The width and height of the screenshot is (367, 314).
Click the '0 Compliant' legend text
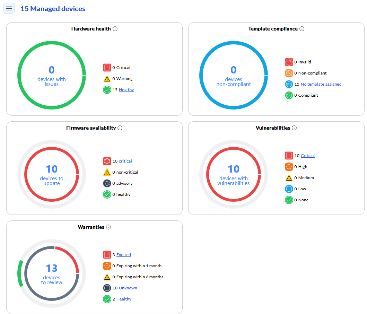306,95
